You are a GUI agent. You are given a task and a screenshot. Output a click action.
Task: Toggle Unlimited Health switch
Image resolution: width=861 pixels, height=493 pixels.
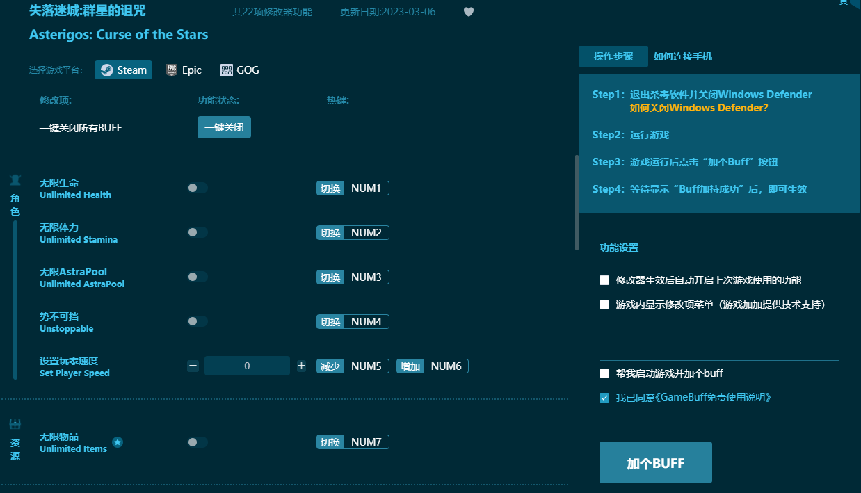click(198, 188)
